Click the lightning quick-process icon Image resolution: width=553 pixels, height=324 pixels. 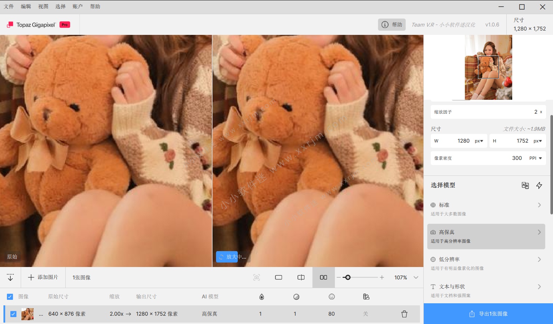pyautogui.click(x=540, y=185)
